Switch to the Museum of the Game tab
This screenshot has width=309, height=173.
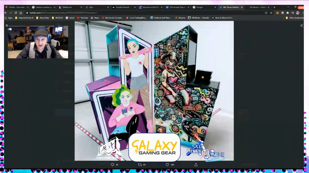[x=151, y=7]
